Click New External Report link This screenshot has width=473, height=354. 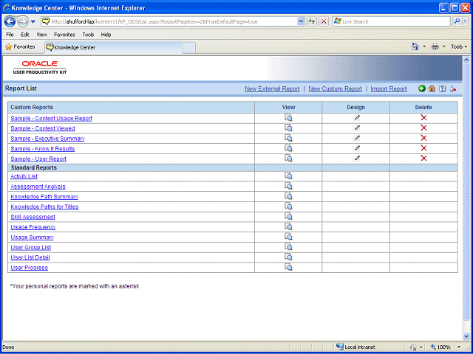[272, 88]
